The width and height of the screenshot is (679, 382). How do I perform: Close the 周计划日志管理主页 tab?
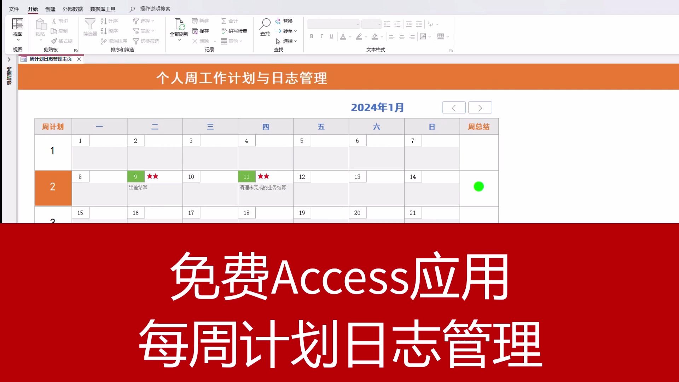79,59
